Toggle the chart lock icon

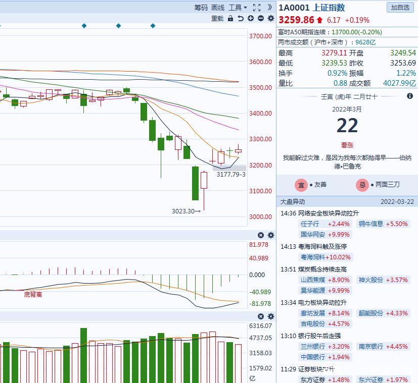pos(230,18)
